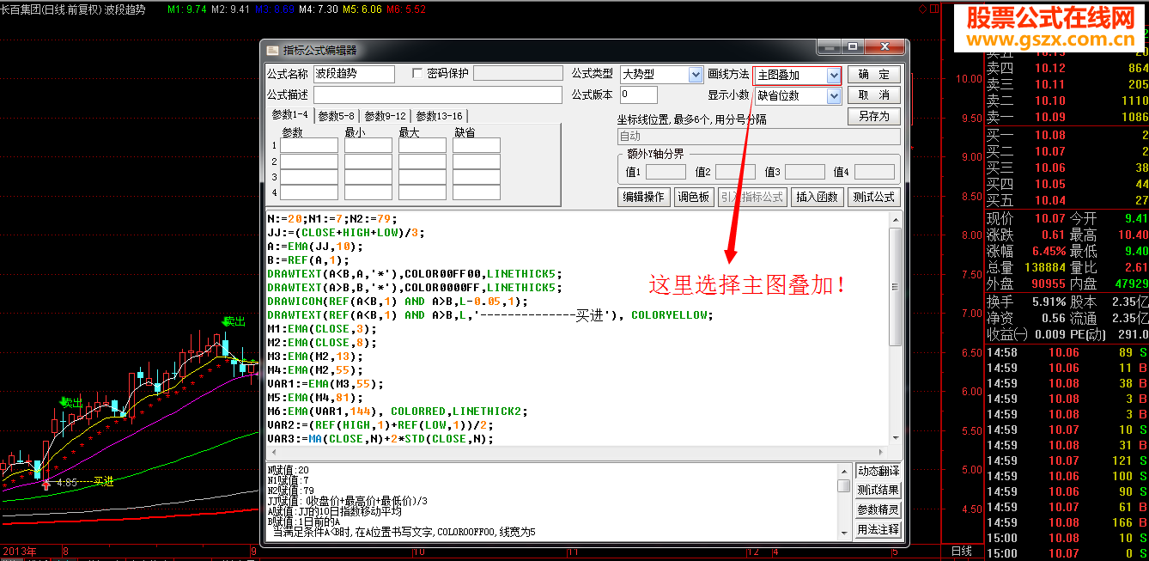1149x561 pixels.
Task: Click the password field beside 密码保护
Action: point(518,74)
